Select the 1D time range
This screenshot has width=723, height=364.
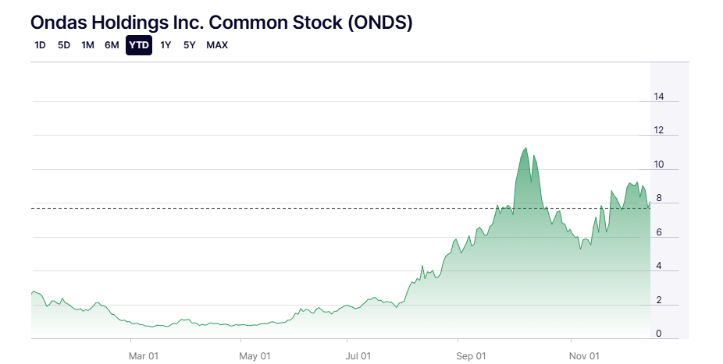[x=40, y=45]
